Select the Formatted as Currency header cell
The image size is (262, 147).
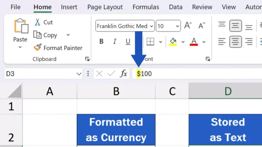116,130
